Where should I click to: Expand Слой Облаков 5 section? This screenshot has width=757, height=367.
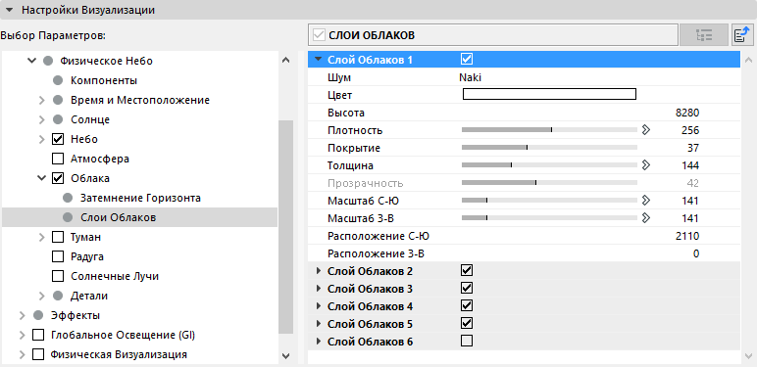tap(318, 324)
